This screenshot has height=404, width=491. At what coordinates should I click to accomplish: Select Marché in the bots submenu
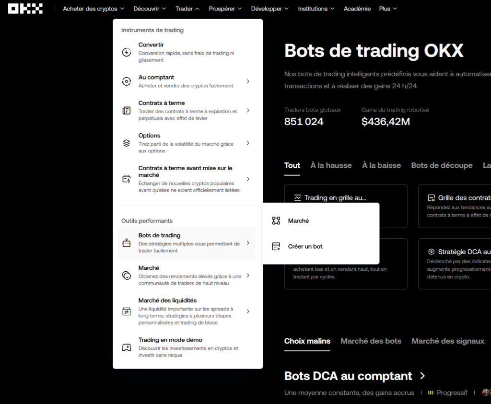point(321,220)
